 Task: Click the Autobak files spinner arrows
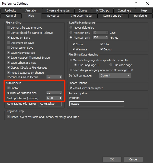tap(61, 93)
